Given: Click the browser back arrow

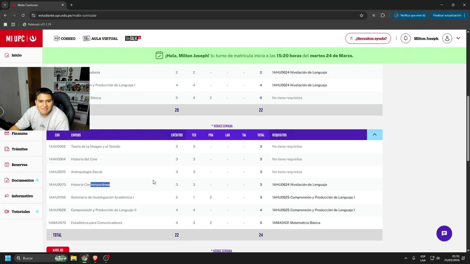Looking at the screenshot, I should (x=5, y=15).
